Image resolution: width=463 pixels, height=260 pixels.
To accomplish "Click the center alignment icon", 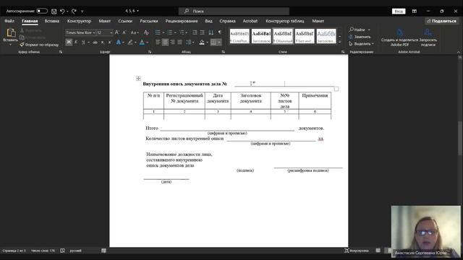I will click(x=165, y=43).
